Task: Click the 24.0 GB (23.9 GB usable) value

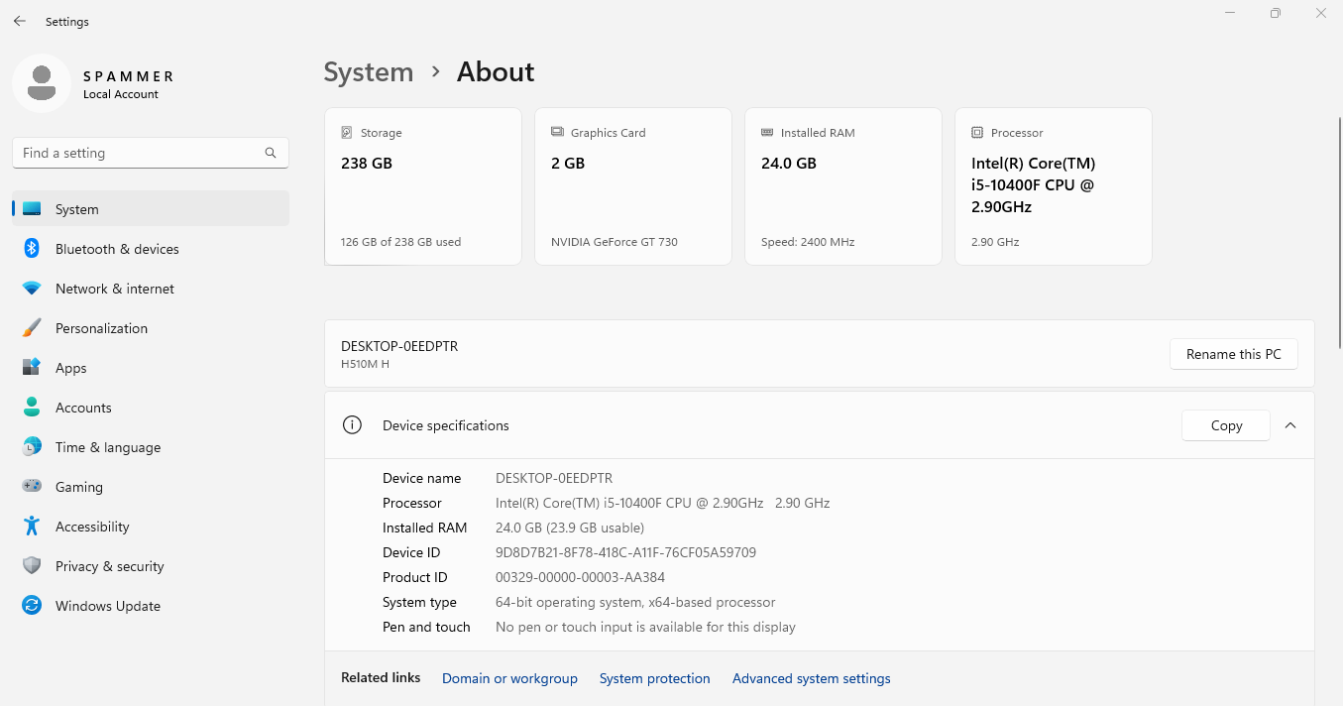Action: (570, 528)
